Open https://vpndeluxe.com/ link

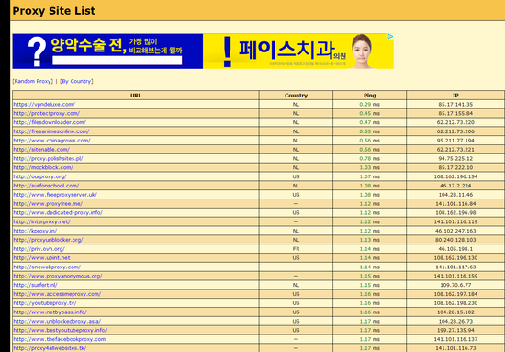(x=44, y=105)
